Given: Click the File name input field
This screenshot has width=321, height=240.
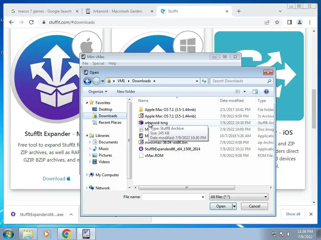Looking at the screenshot, I should coord(171,197).
